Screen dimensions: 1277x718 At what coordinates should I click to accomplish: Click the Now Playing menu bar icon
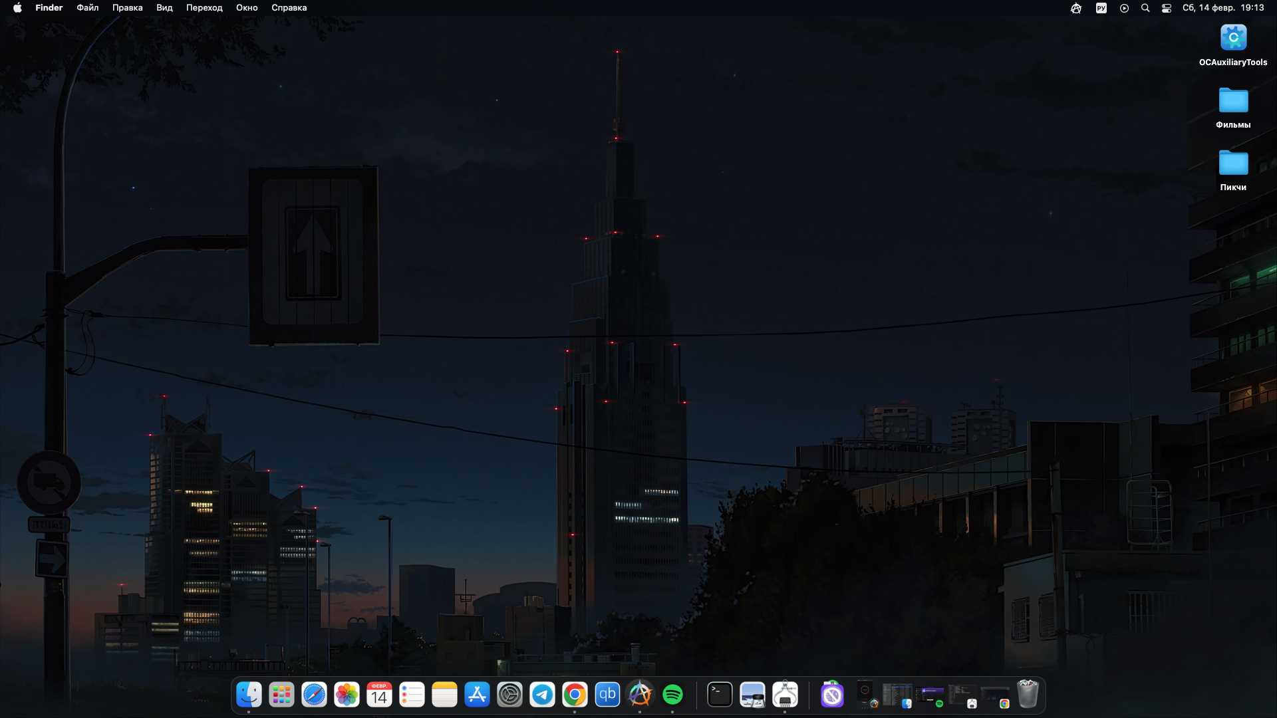(x=1124, y=8)
